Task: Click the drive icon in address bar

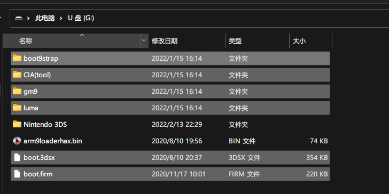Action: (19, 18)
